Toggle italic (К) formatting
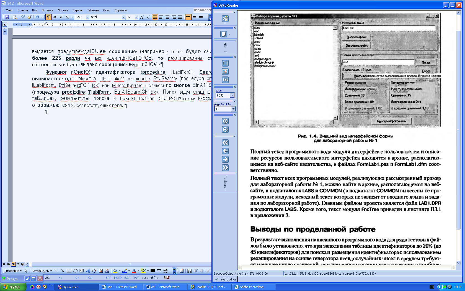The height and width of the screenshot is (291, 465). click(x=61, y=17)
